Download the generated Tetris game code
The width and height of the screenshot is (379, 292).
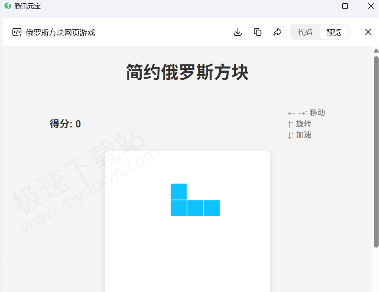pyautogui.click(x=238, y=32)
